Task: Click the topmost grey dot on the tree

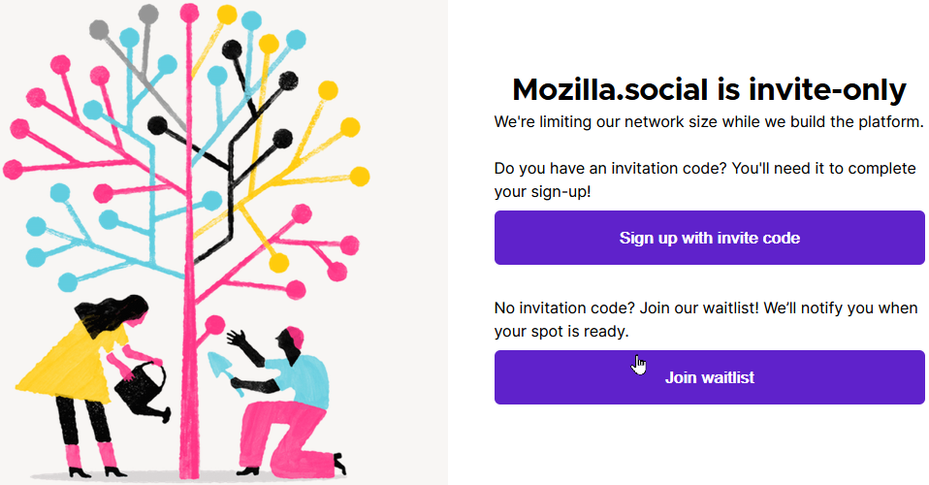Action: (x=148, y=14)
